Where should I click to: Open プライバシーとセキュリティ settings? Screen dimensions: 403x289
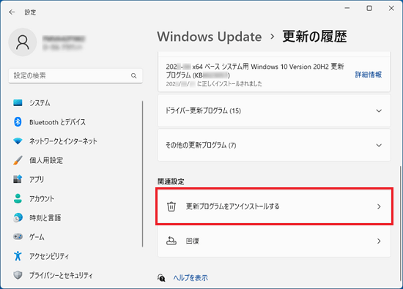[x=61, y=275]
